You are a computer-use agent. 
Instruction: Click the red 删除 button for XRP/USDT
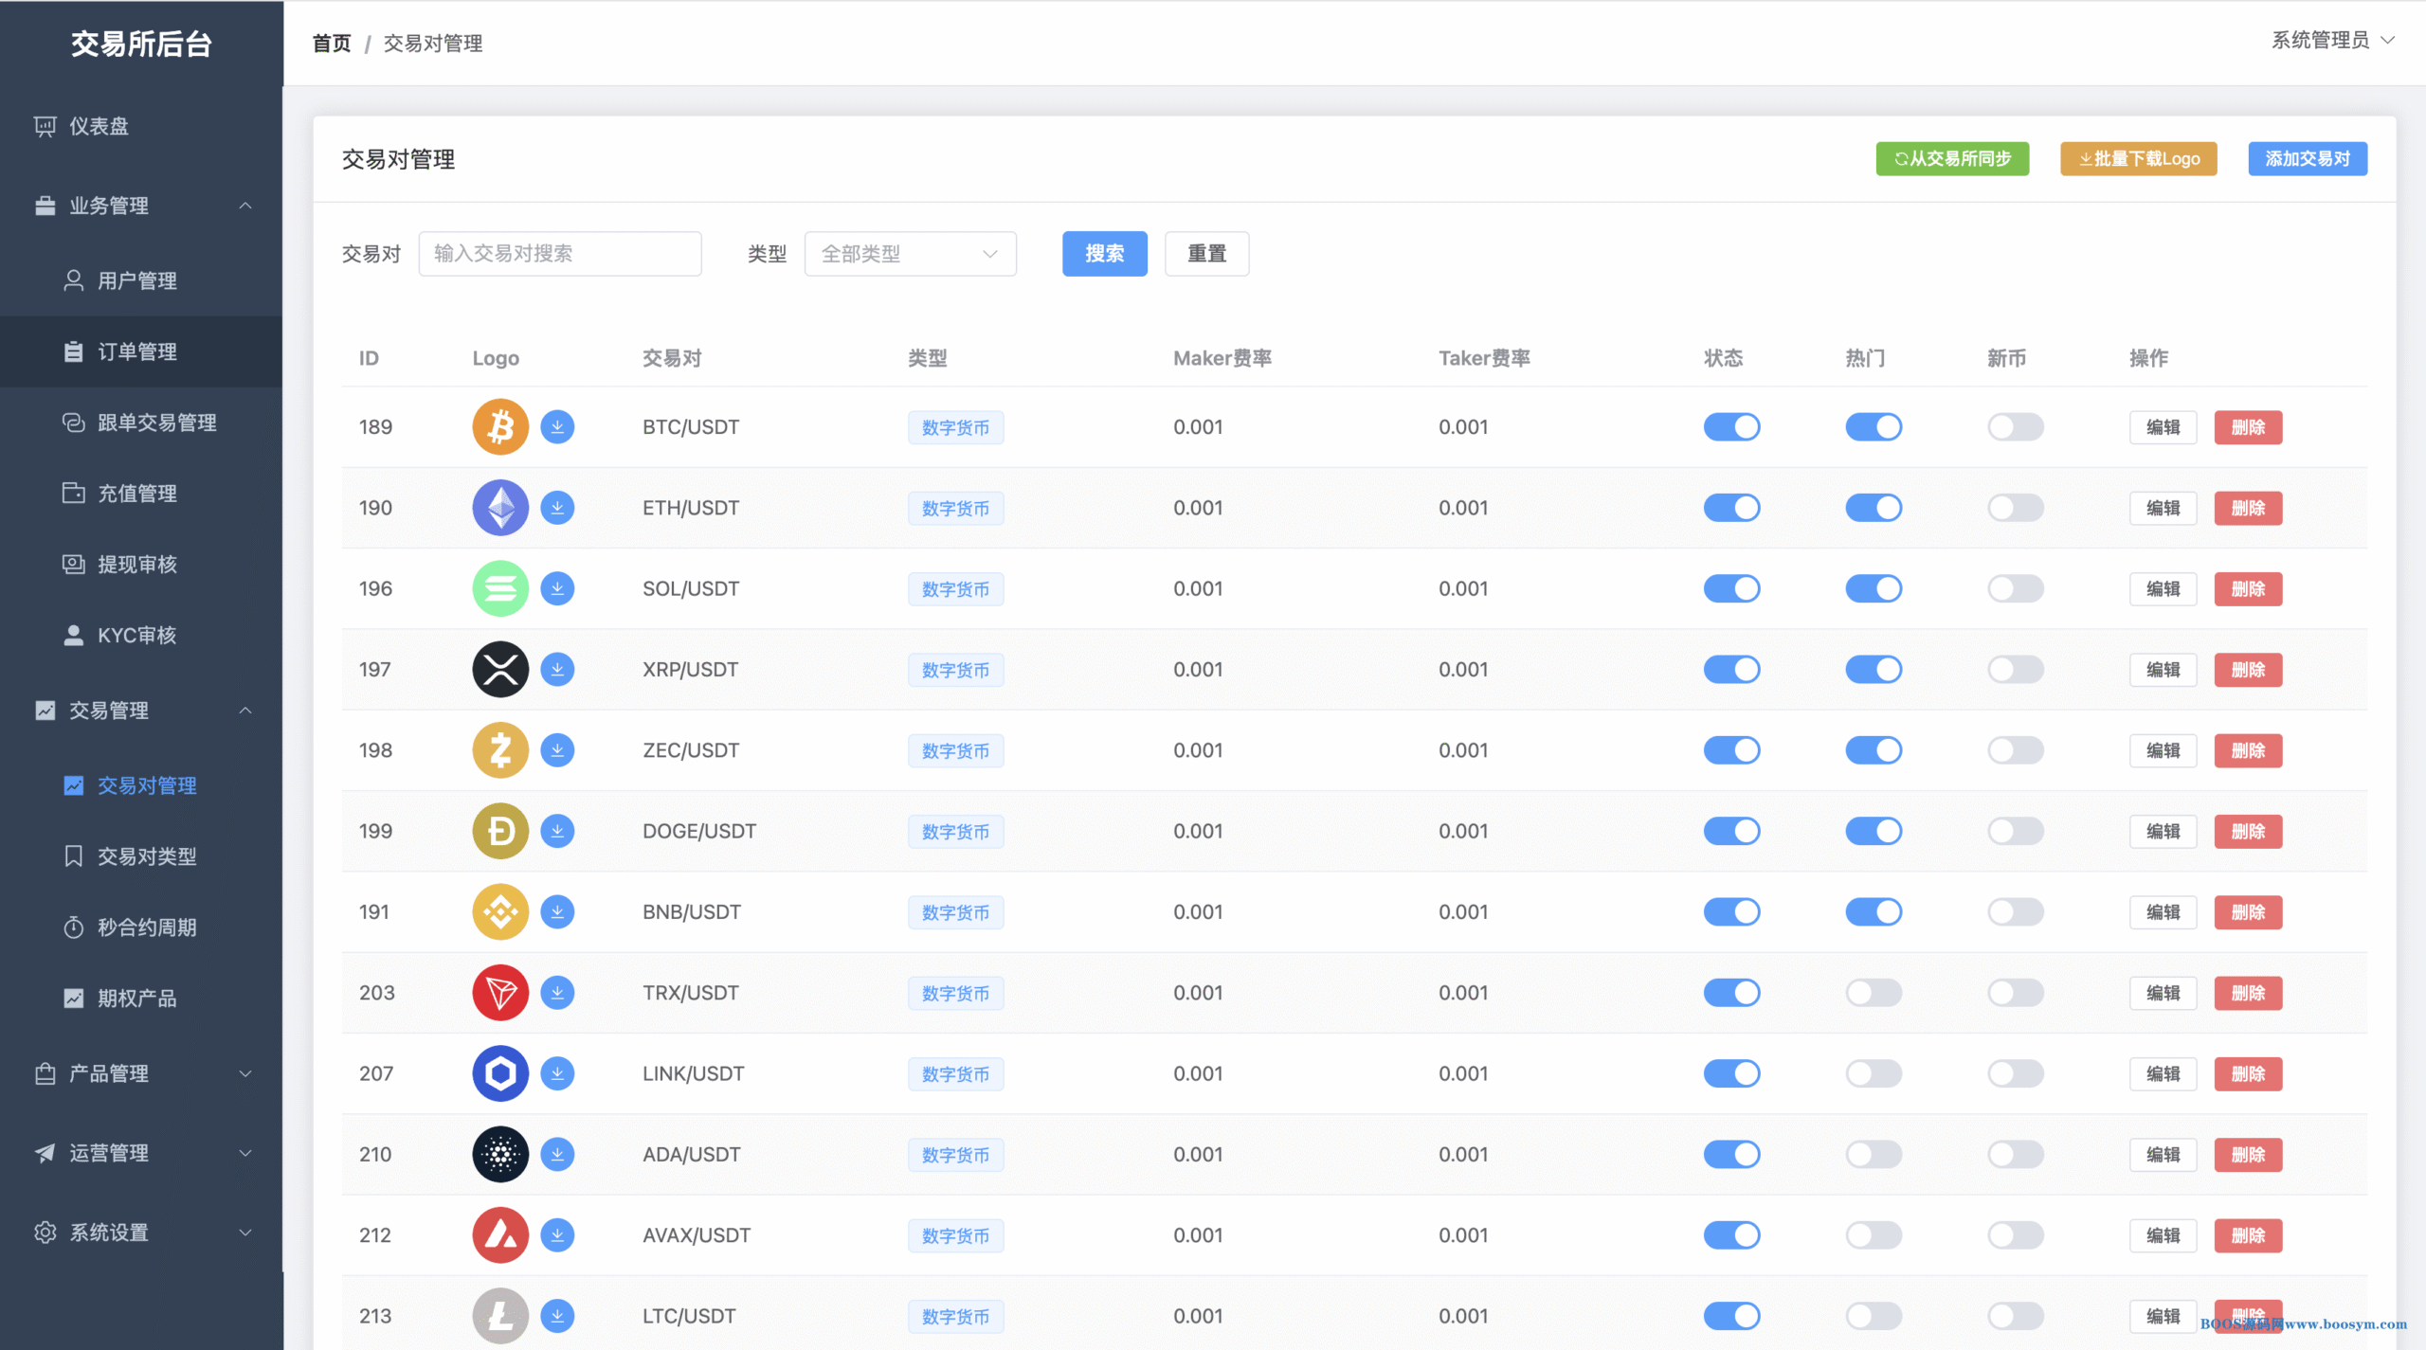tap(2248, 670)
